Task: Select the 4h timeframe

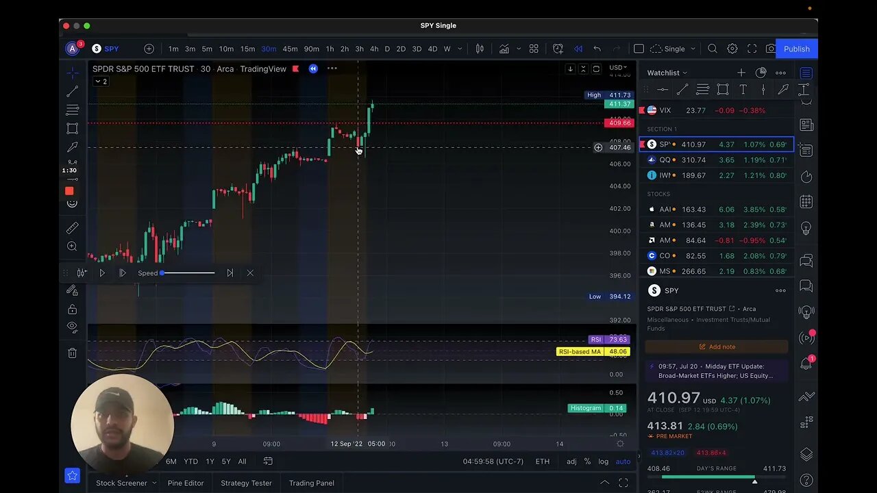Action: (374, 49)
